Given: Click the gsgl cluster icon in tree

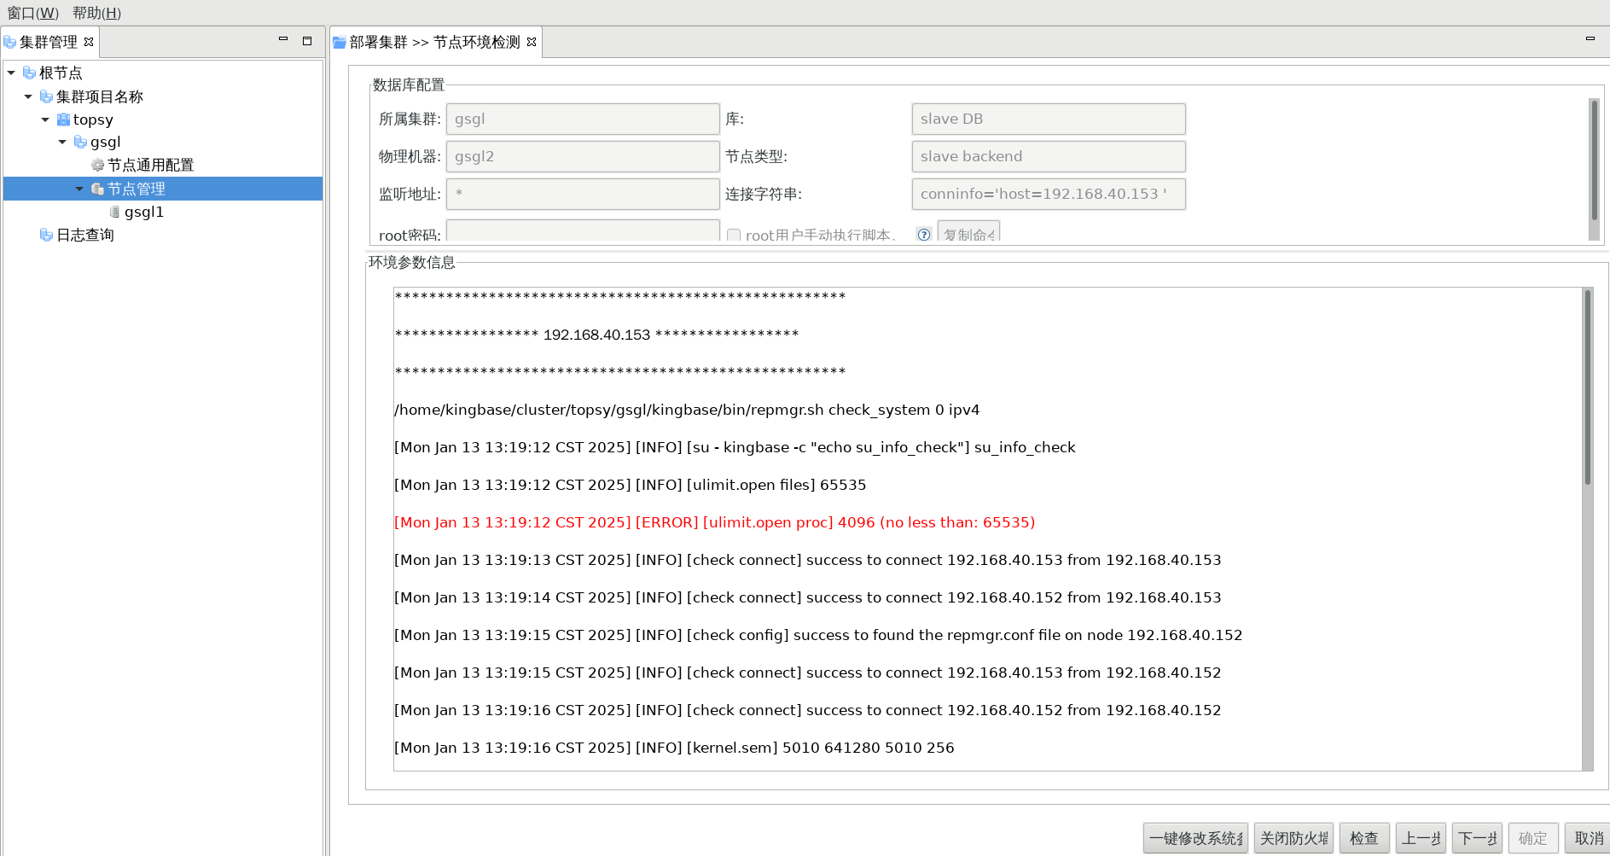Looking at the screenshot, I should point(80,142).
